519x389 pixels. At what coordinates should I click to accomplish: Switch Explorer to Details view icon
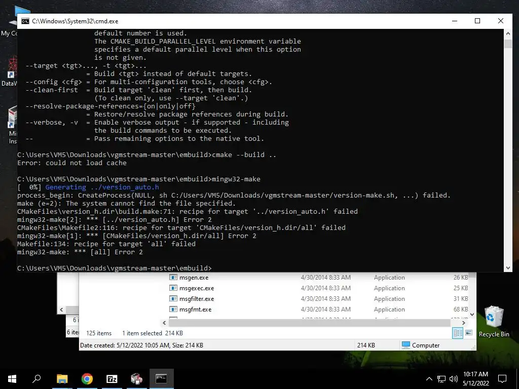point(458,333)
